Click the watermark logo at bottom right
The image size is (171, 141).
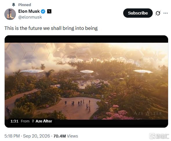pos(159,136)
